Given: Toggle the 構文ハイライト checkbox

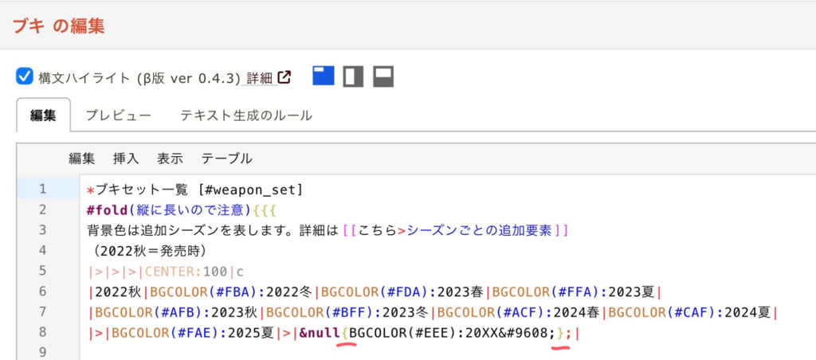Looking at the screenshot, I should 24,77.
